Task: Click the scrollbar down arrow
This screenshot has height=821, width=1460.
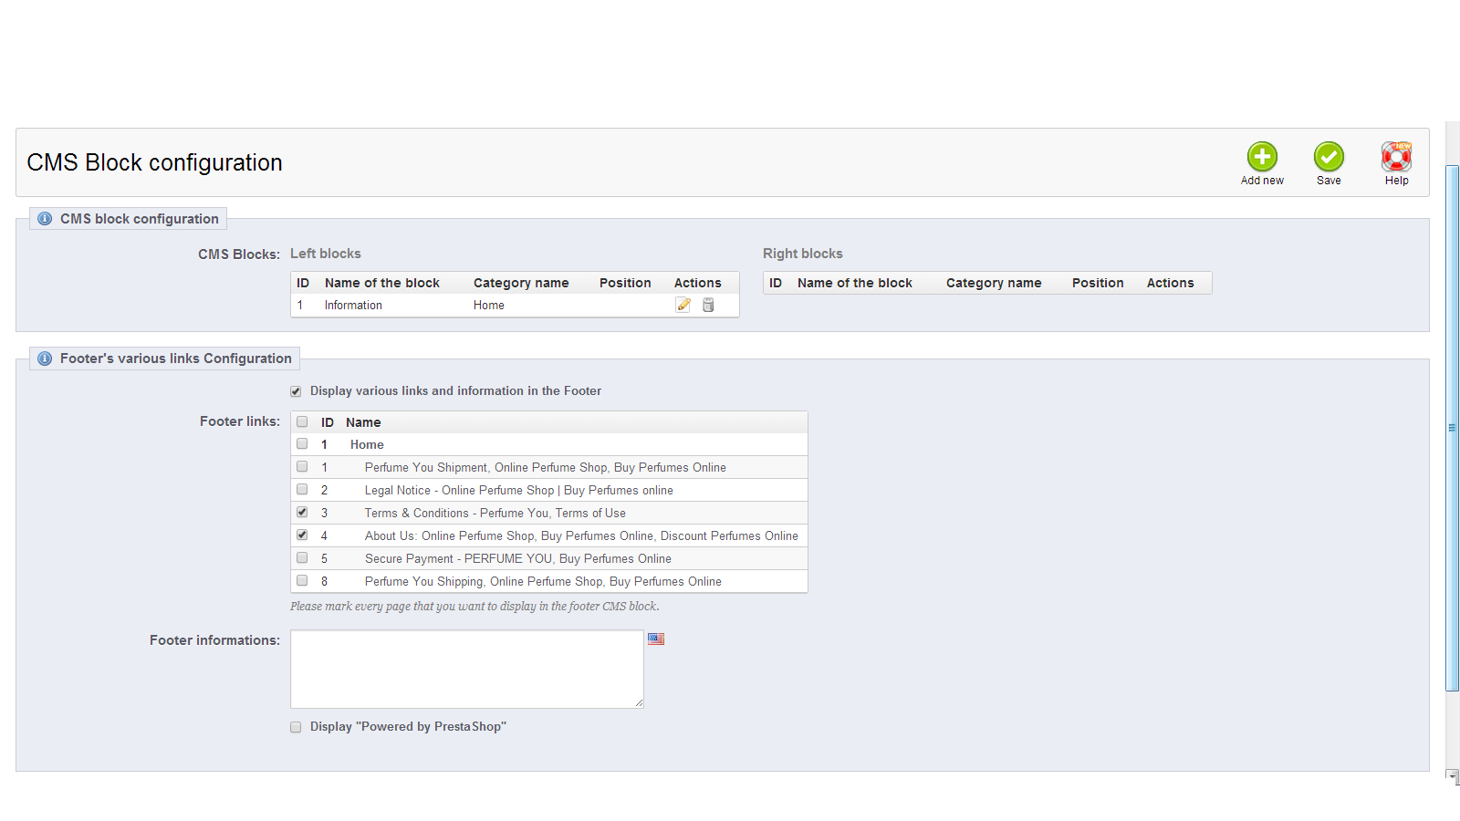Action: click(x=1453, y=775)
